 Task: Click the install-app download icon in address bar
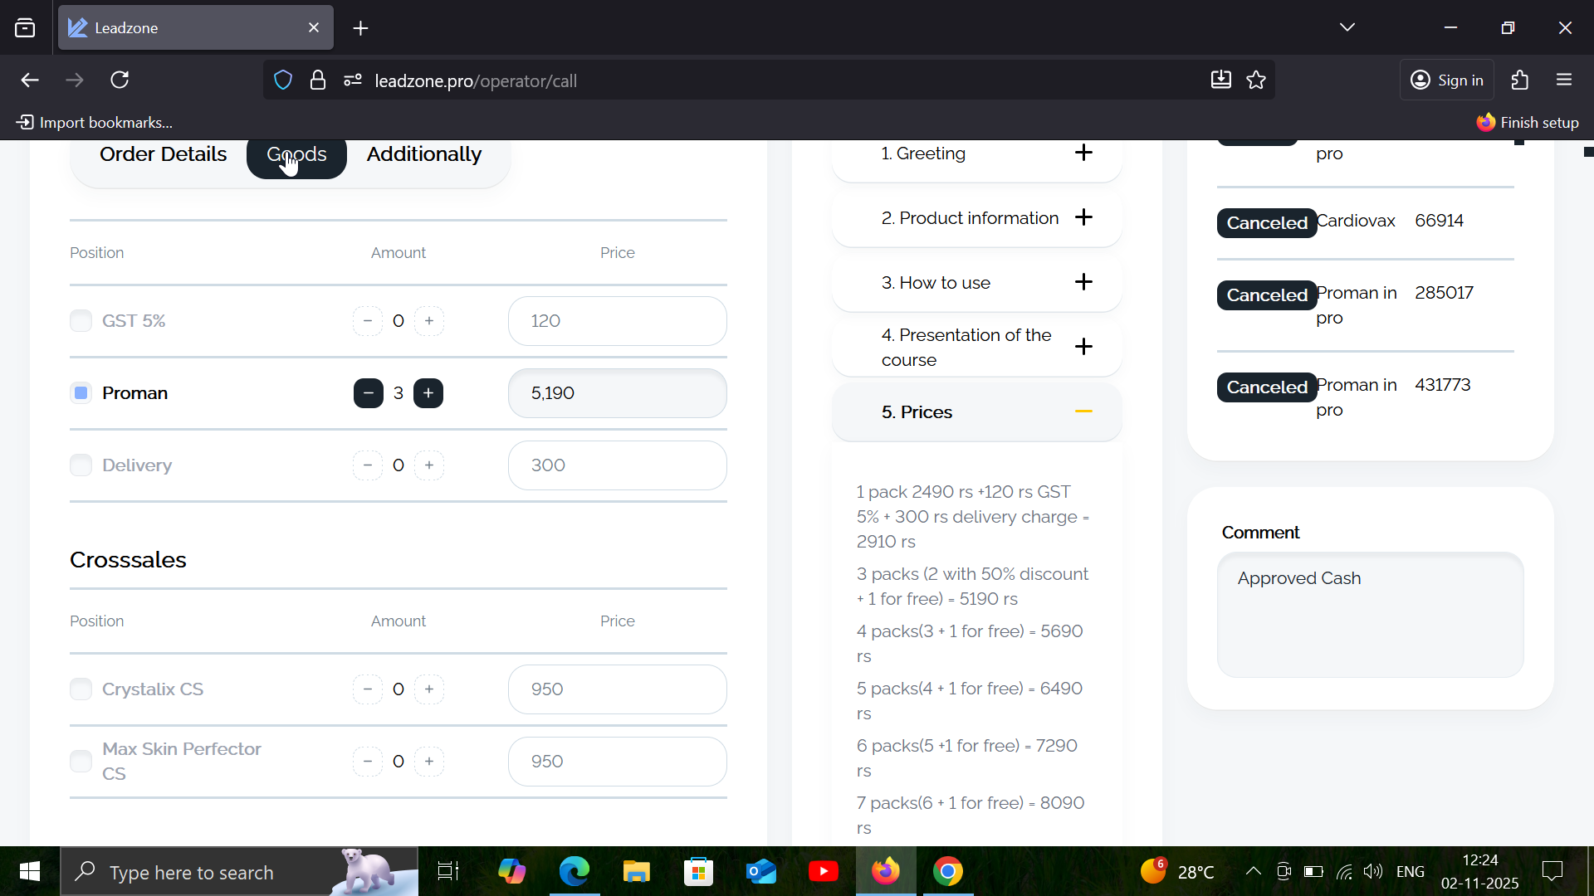coord(1220,80)
